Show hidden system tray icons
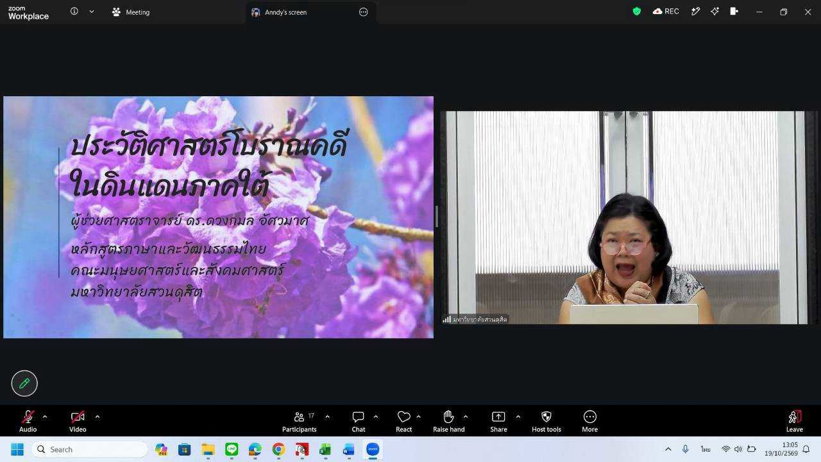 tap(668, 449)
